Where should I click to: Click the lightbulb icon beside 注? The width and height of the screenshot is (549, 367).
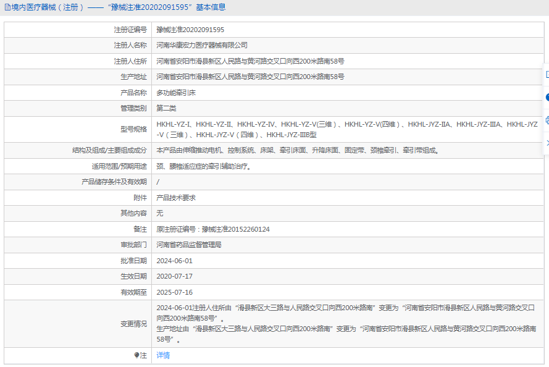137,355
